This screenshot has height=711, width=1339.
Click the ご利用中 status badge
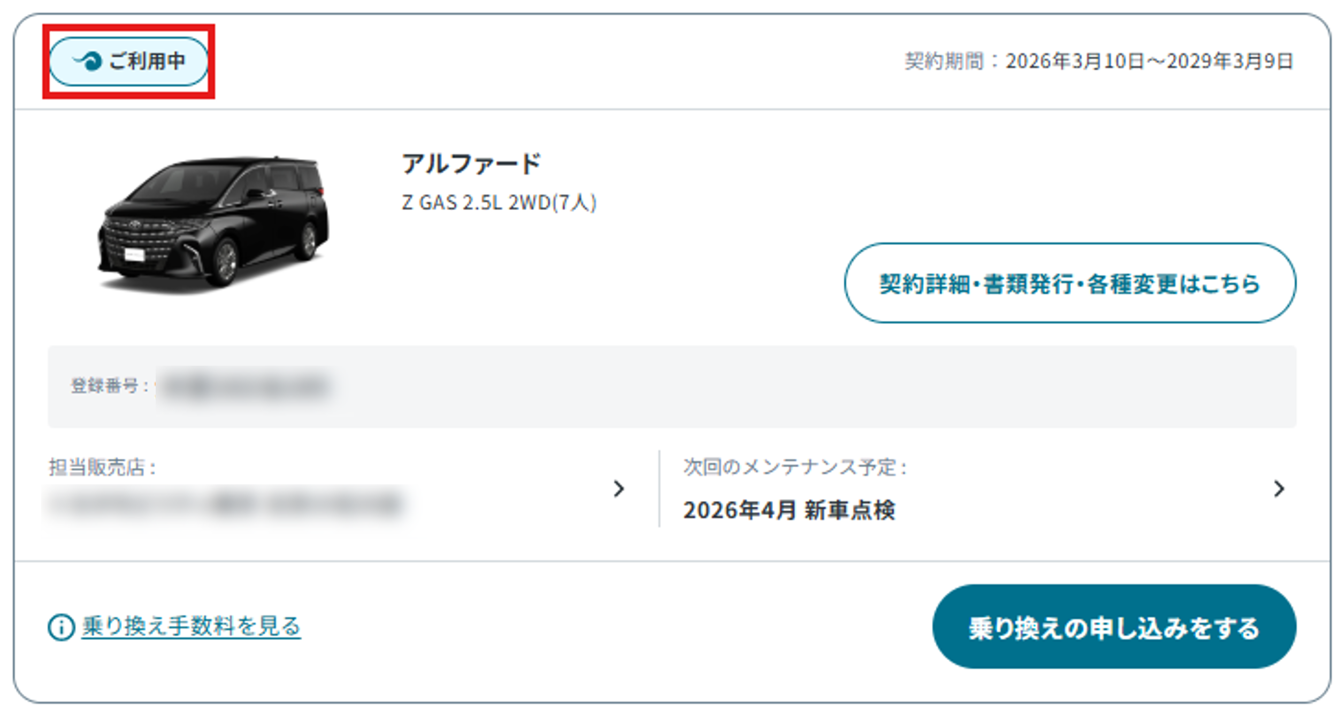(x=128, y=61)
